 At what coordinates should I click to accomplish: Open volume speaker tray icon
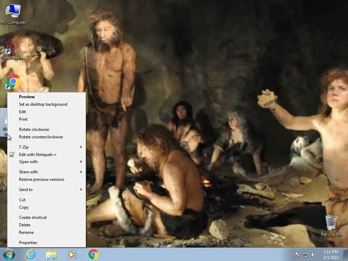click(313, 255)
